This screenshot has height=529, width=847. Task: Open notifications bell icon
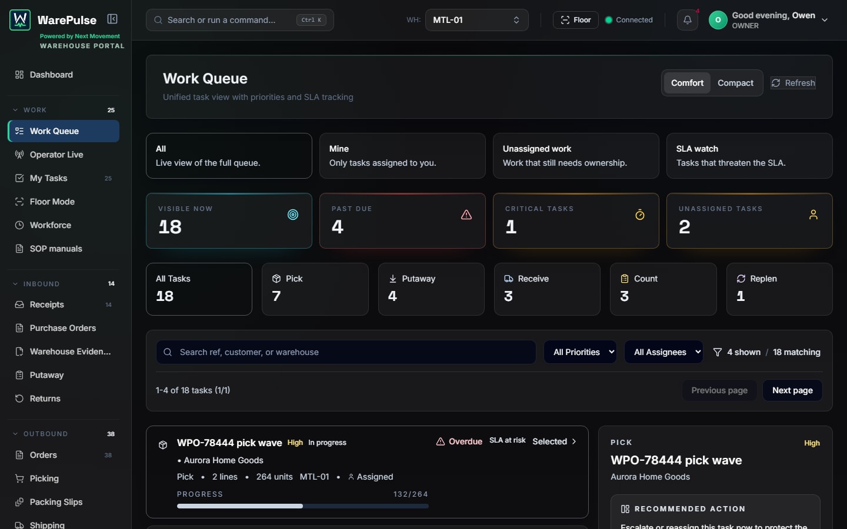pyautogui.click(x=687, y=20)
